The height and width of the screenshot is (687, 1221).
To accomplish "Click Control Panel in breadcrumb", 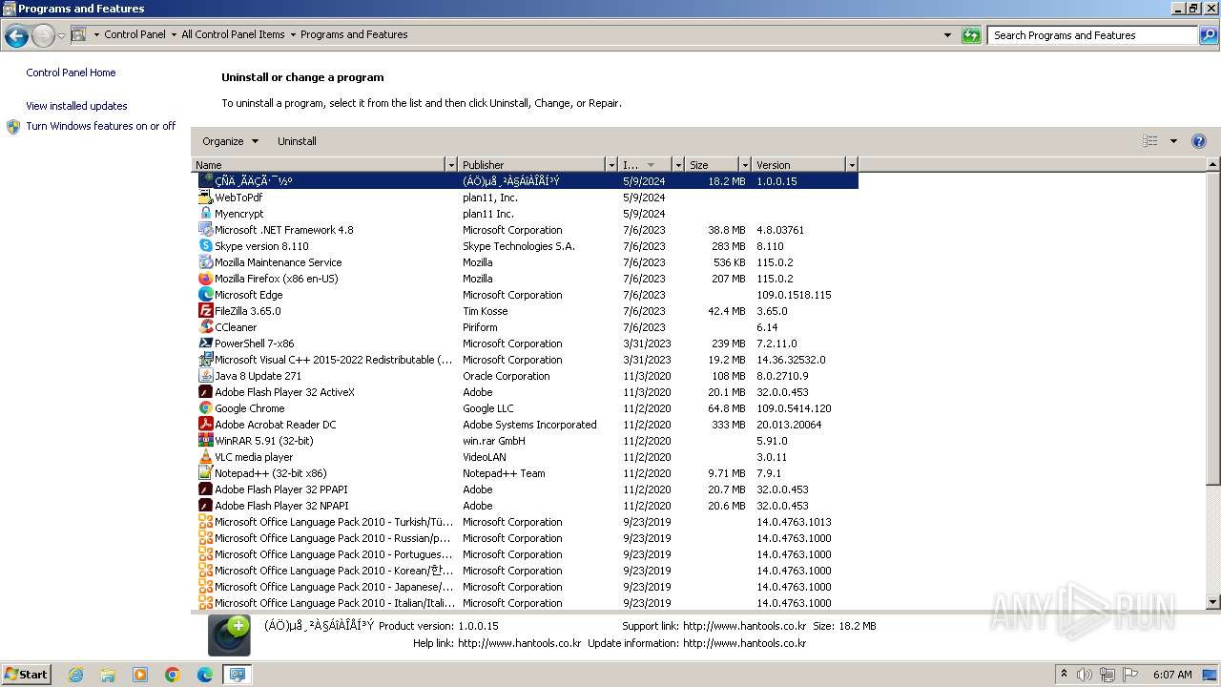I will tap(135, 34).
